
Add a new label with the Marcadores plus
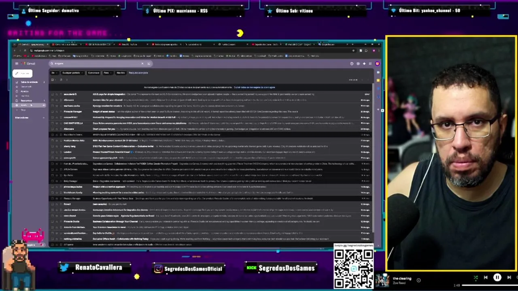click(x=43, y=118)
